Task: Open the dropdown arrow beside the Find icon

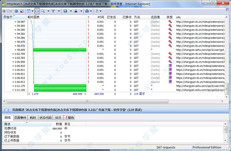Action: [49, 11]
